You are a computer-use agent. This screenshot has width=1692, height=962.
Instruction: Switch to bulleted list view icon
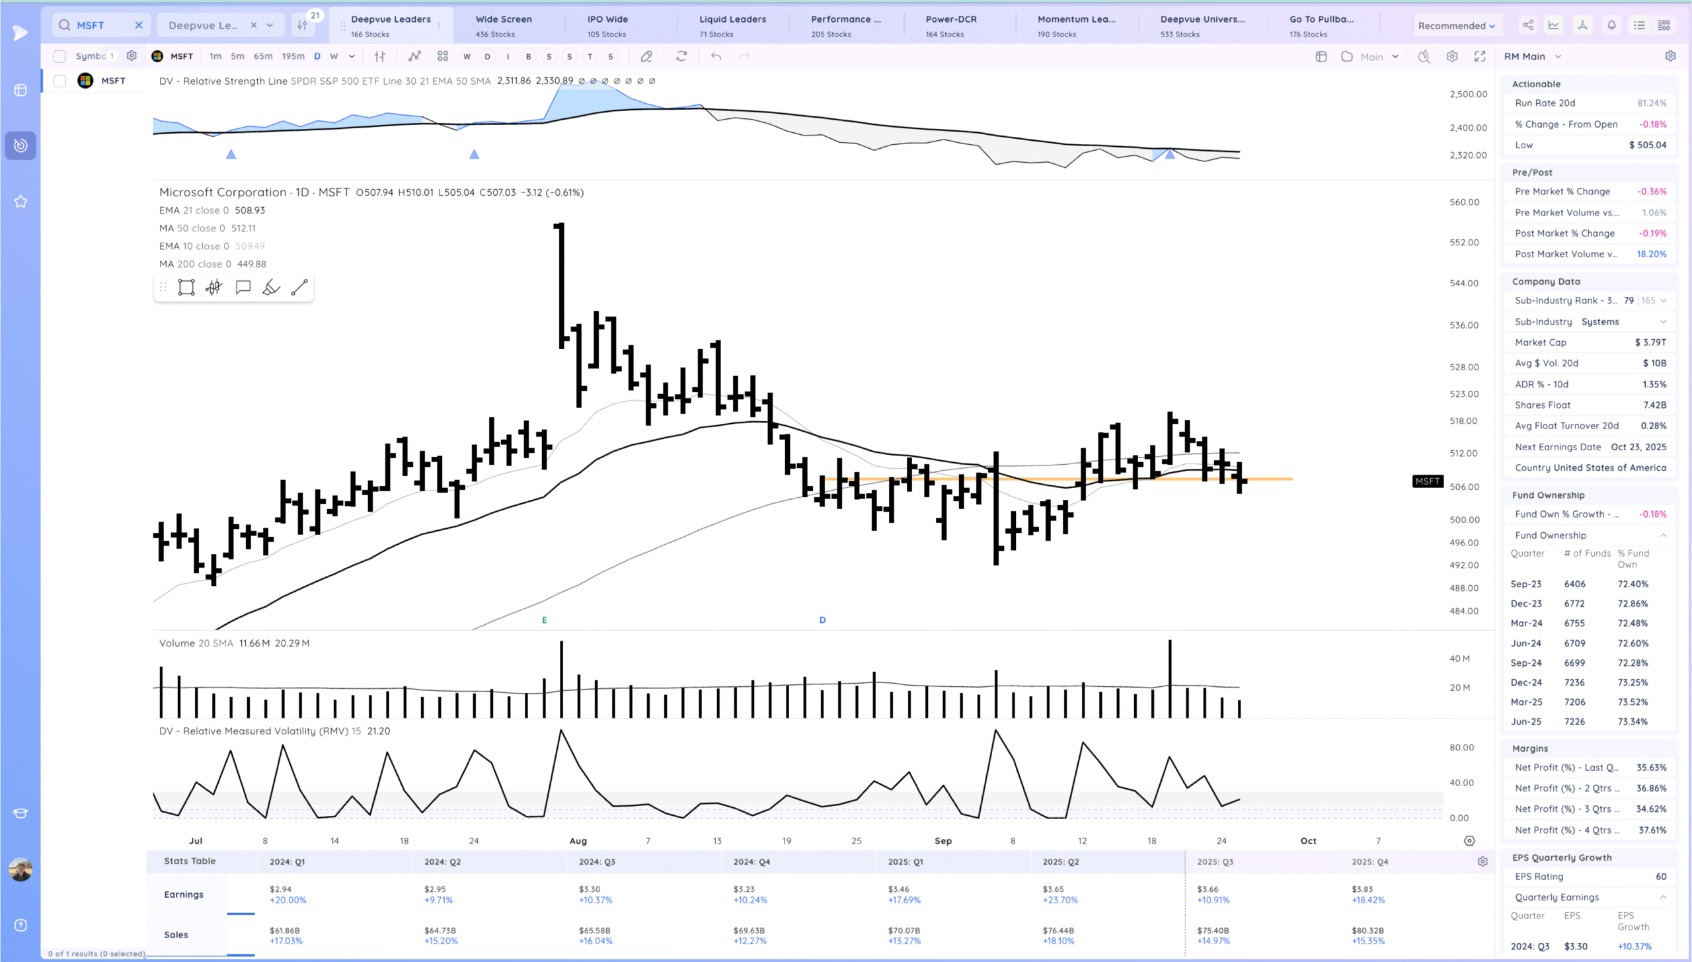coord(1639,25)
